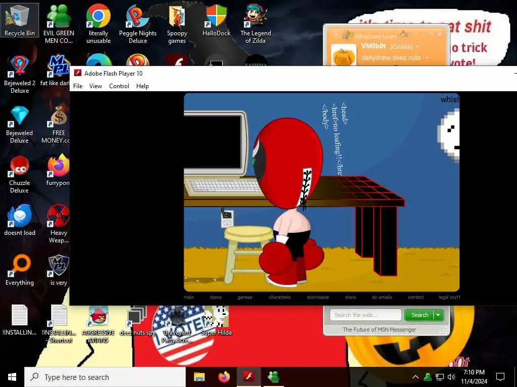Click the 'downloads' navigation link
The width and height of the screenshot is (517, 387).
318,297
